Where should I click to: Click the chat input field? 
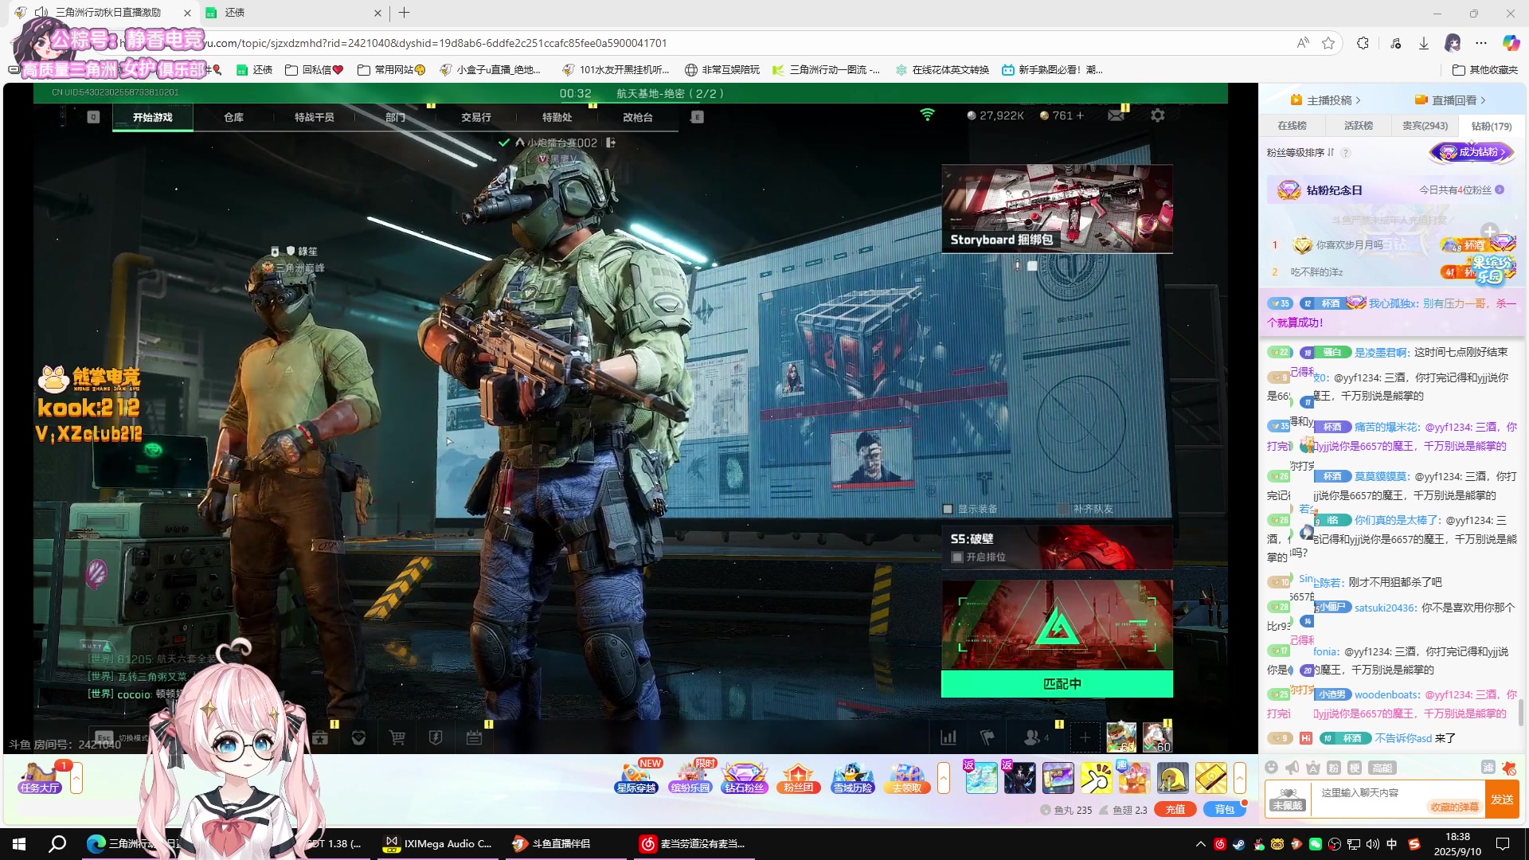coord(1397,794)
